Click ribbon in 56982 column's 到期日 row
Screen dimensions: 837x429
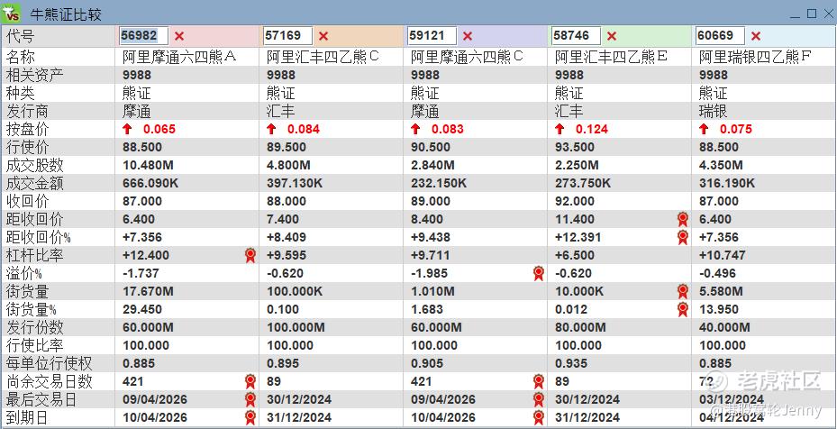click(250, 417)
